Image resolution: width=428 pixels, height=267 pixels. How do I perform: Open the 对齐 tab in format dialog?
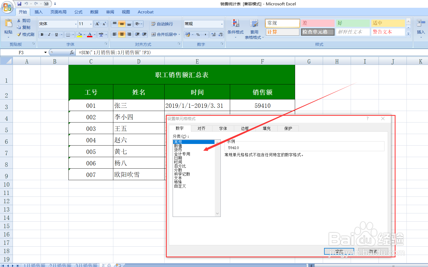tap(201, 128)
